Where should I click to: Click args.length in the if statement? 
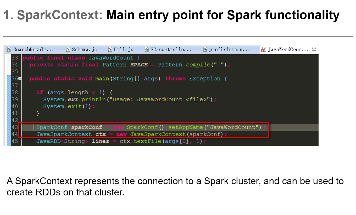(x=69, y=92)
